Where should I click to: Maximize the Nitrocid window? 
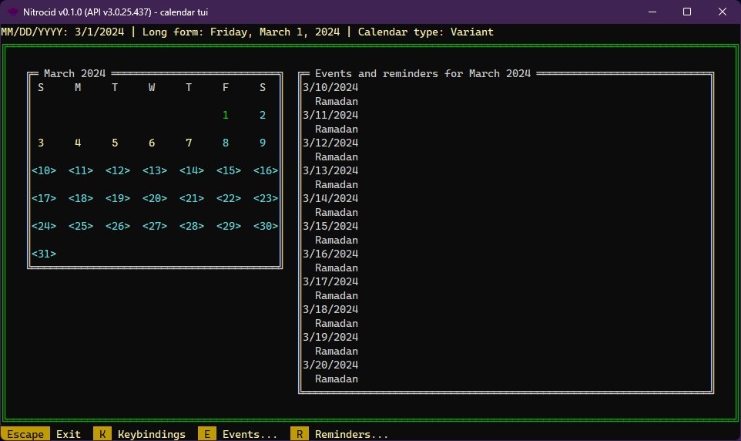[x=687, y=12]
